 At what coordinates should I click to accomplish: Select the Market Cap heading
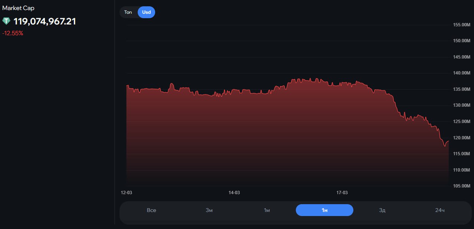point(18,8)
